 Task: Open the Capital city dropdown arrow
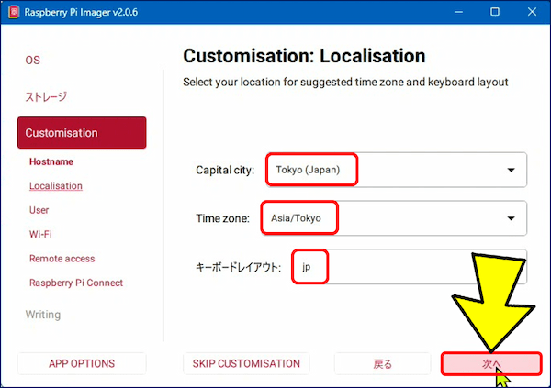[x=510, y=170]
